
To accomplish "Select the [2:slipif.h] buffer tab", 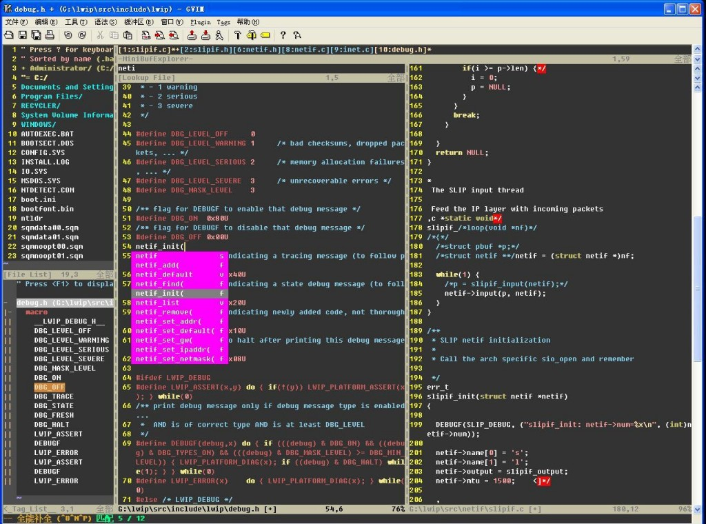I will pos(205,50).
